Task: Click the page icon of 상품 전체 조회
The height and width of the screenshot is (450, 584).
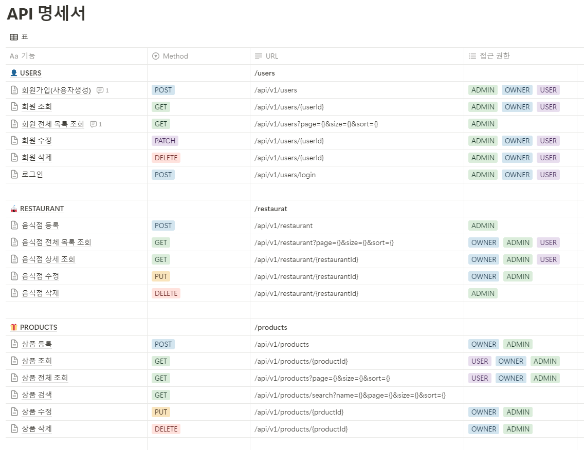Action: coord(14,378)
